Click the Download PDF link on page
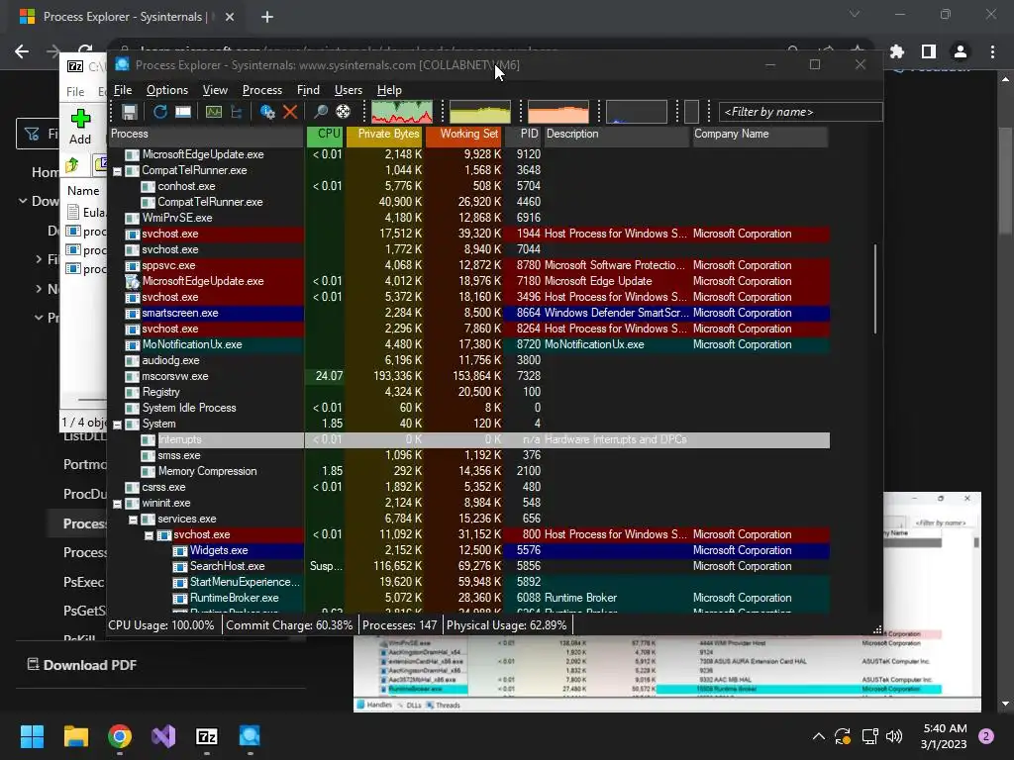The width and height of the screenshot is (1014, 760). 82,665
